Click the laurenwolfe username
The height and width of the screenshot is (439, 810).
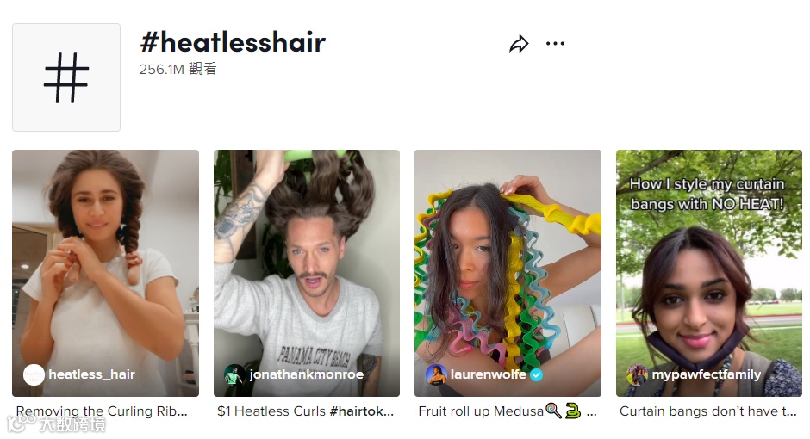[489, 374]
